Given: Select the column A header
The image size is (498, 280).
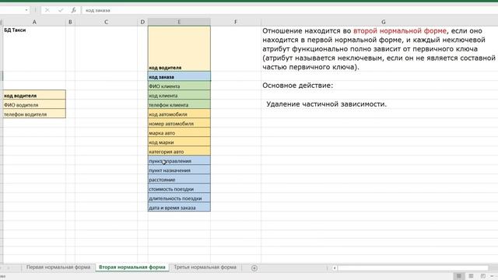Looking at the screenshot, I should click(34, 22).
